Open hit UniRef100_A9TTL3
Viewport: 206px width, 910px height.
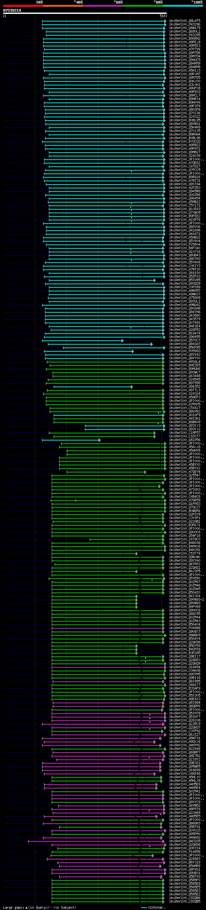[185, 390]
